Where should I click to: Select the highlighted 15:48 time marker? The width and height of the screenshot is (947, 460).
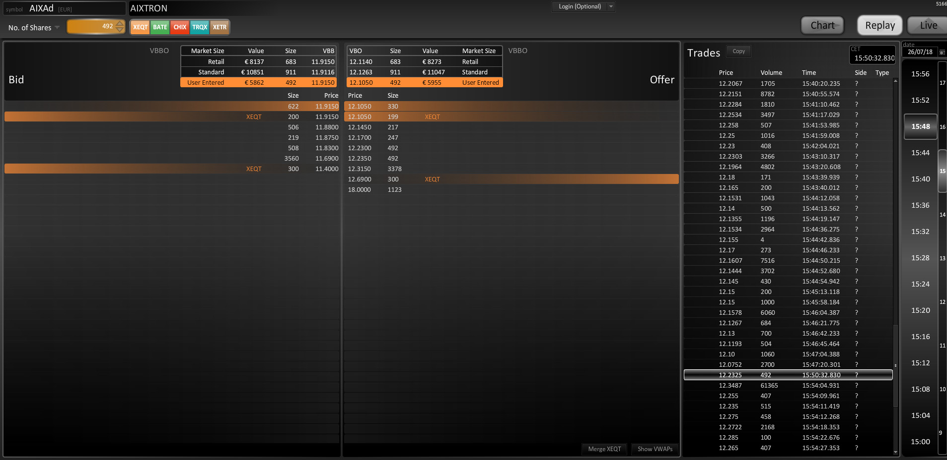pos(921,126)
